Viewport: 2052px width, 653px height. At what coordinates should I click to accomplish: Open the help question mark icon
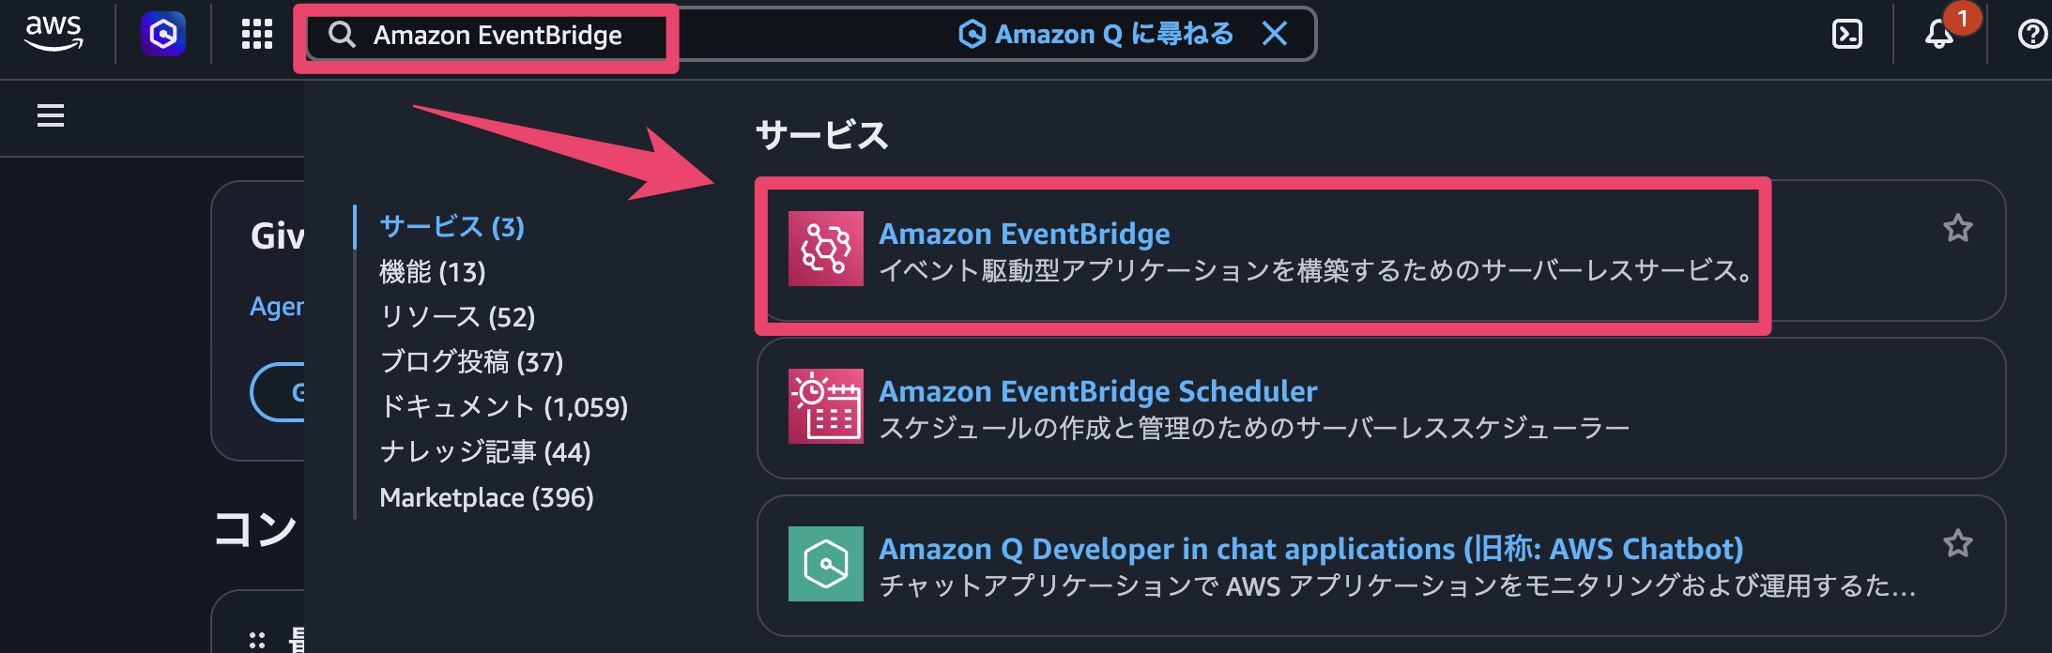2031,35
